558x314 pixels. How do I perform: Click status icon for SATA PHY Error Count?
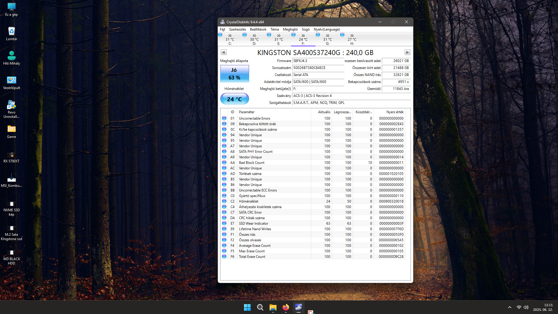(224, 152)
